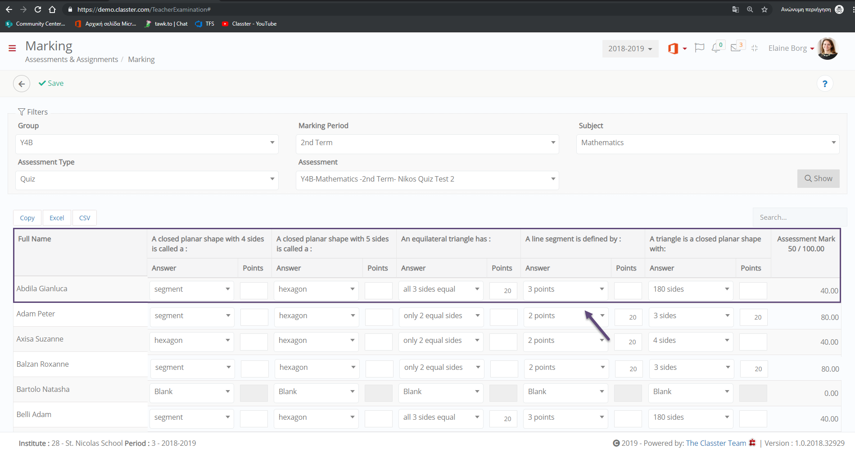Click the browser zoom magnifier icon
This screenshot has width=855, height=453.
tap(750, 9)
